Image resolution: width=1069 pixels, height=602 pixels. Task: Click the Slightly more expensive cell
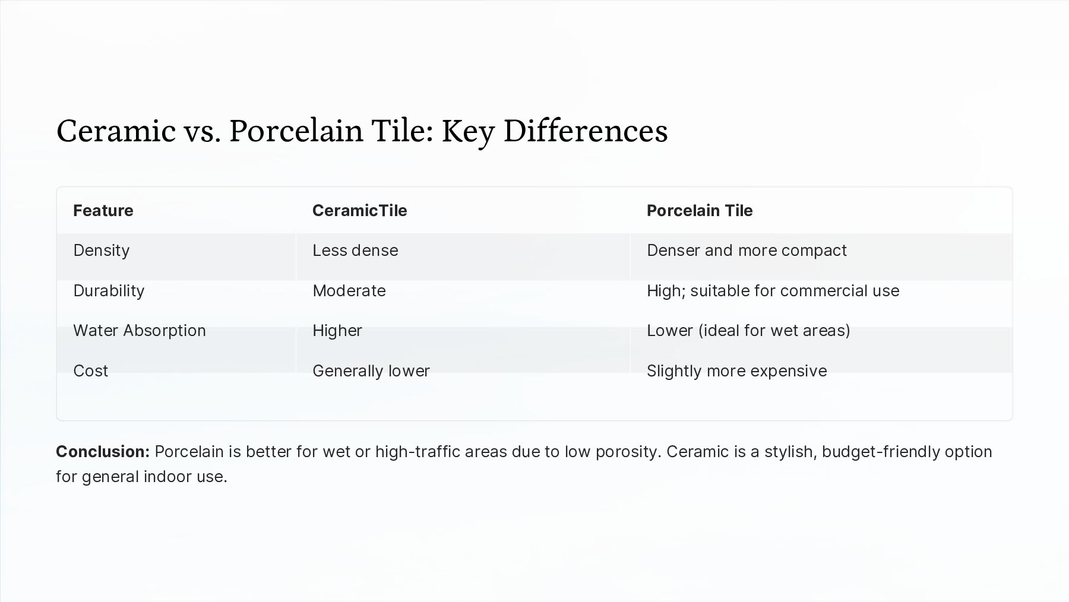coord(736,371)
